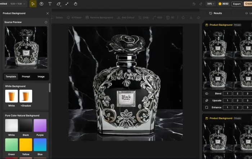Switch to the Template tab
Image resolution: width=252 pixels, height=159 pixels.
[11, 76]
